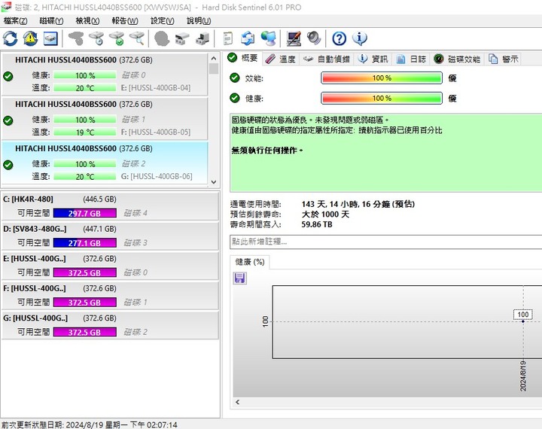Click the 效能 100 % gradient bar
This screenshot has width=542, height=429.
(x=382, y=78)
